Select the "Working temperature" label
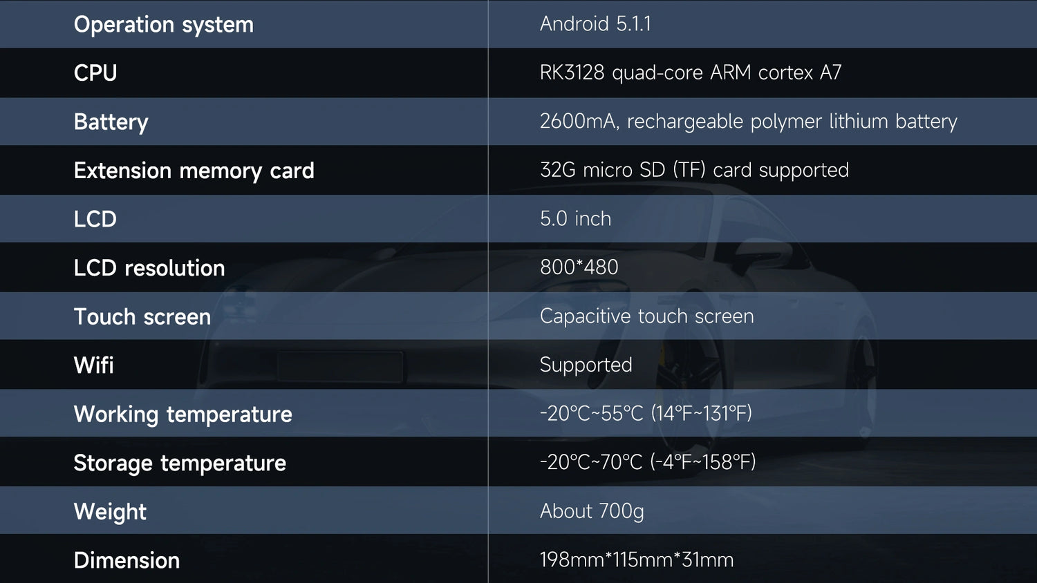The height and width of the screenshot is (583, 1037). tap(183, 414)
